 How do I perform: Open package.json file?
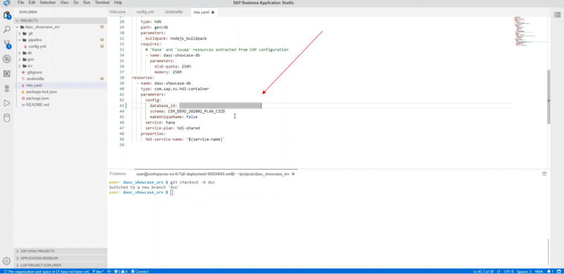(37, 98)
